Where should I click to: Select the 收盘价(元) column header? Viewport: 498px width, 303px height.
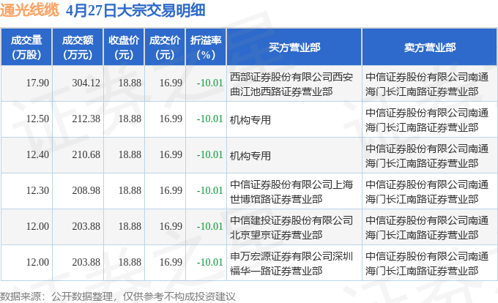[x=124, y=48]
